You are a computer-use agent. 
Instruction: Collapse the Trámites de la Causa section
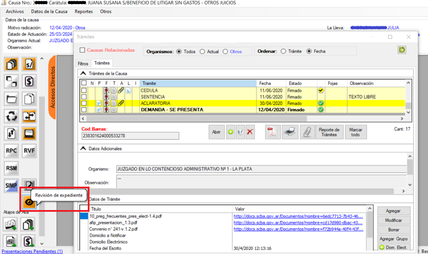tap(83, 73)
